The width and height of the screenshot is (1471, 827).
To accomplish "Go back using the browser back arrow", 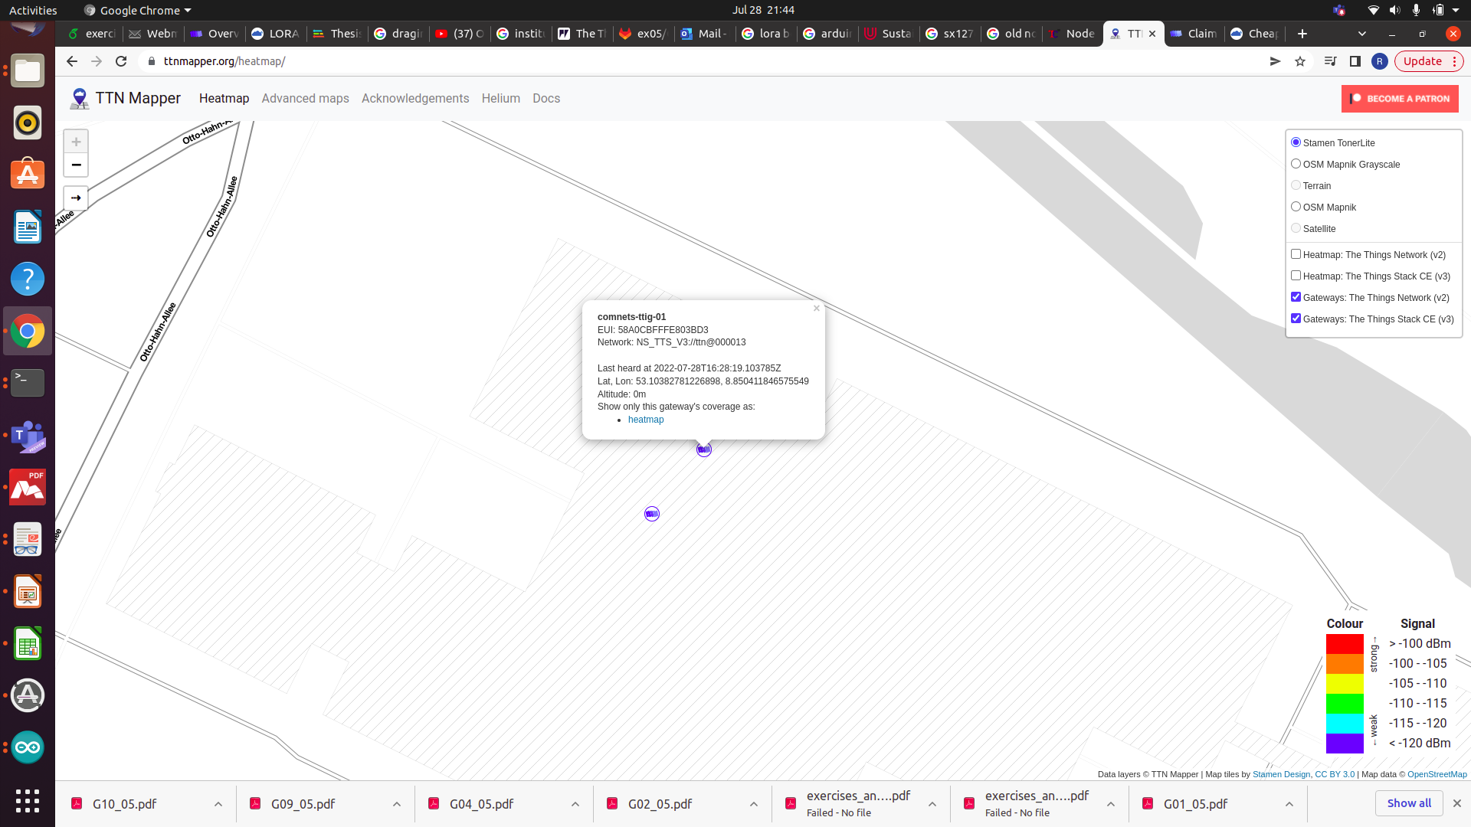I will pos(72,61).
